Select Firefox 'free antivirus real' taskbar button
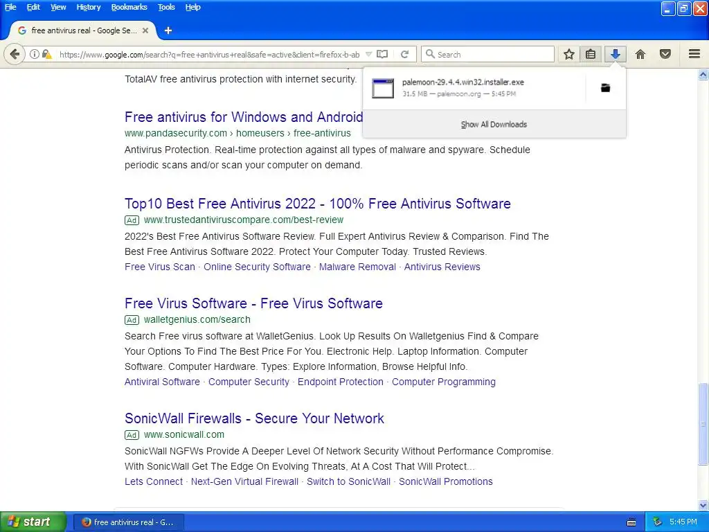Viewport: 709px width, 532px height. pyautogui.click(x=128, y=522)
